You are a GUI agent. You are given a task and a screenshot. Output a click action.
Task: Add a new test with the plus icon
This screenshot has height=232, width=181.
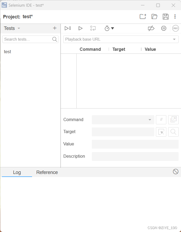point(55,28)
